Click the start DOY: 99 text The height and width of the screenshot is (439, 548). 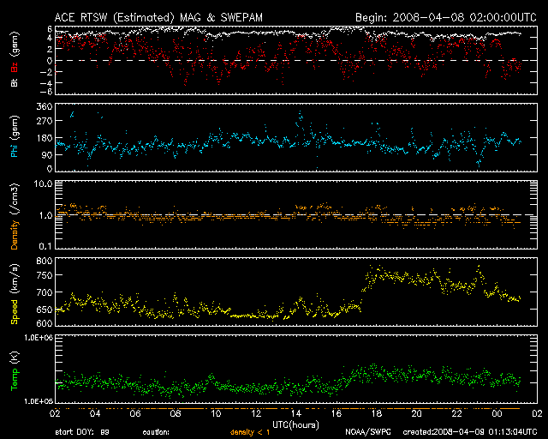(82, 432)
